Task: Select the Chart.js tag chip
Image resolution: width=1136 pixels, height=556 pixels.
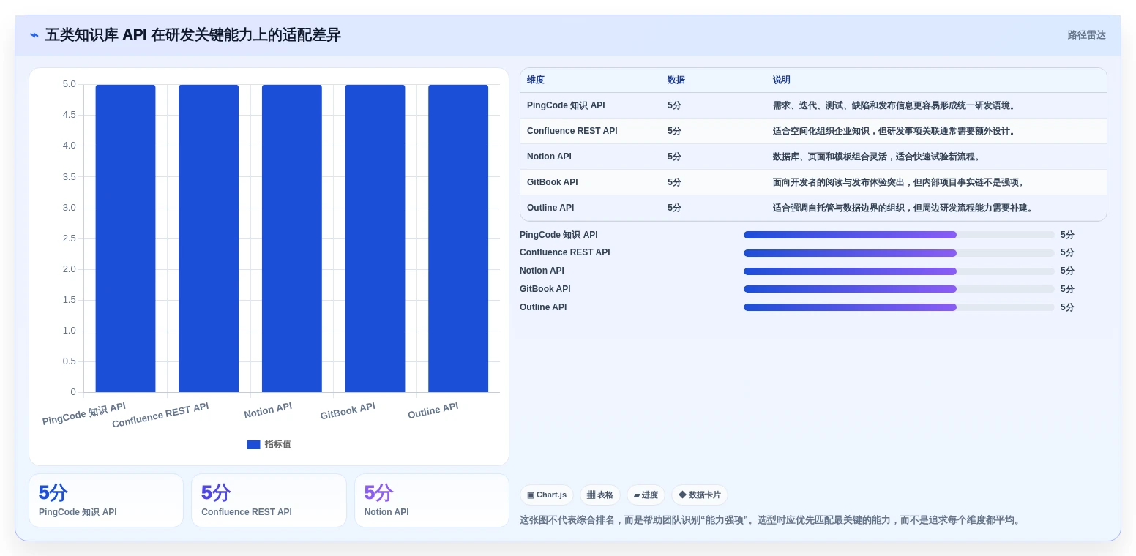Action: [x=547, y=495]
